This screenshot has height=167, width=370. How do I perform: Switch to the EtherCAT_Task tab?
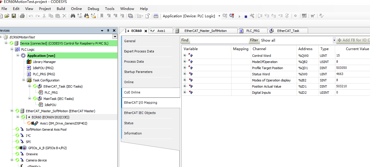pyautogui.click(x=288, y=31)
